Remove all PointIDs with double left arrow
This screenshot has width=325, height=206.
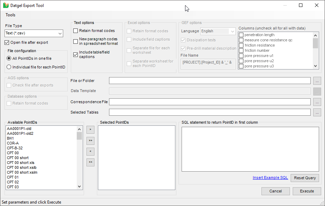tap(90, 162)
